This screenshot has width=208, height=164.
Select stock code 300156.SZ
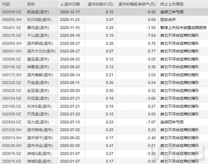(x=12, y=67)
